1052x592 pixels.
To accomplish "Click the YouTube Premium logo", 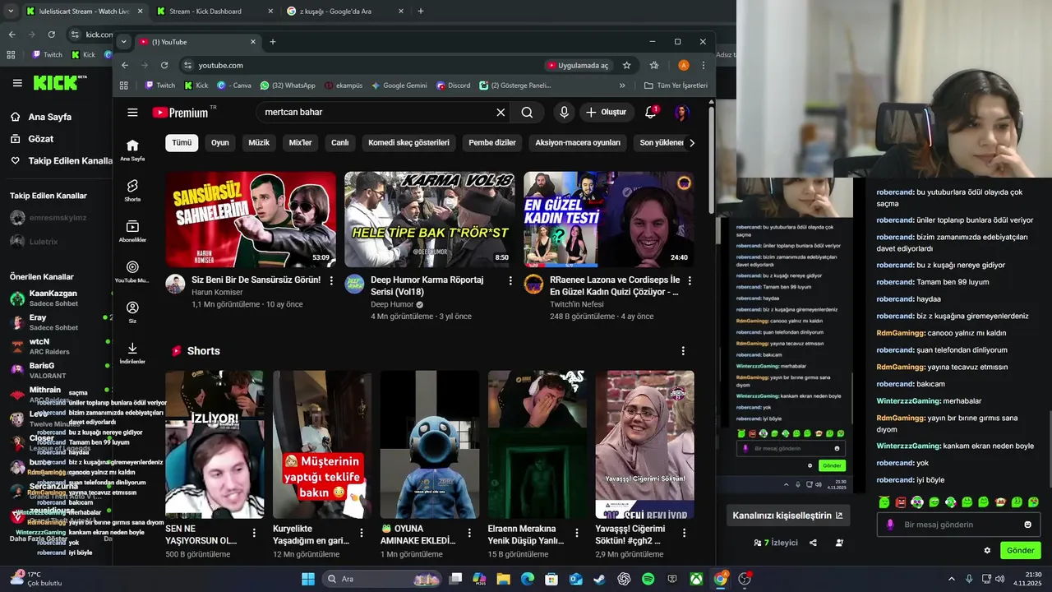I will (180, 113).
